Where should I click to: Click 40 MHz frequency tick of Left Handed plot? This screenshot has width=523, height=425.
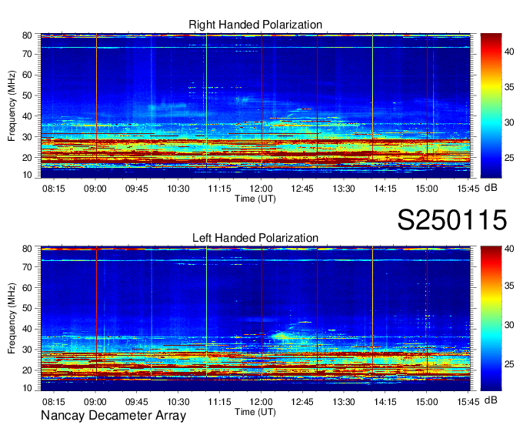pyautogui.click(x=27, y=329)
